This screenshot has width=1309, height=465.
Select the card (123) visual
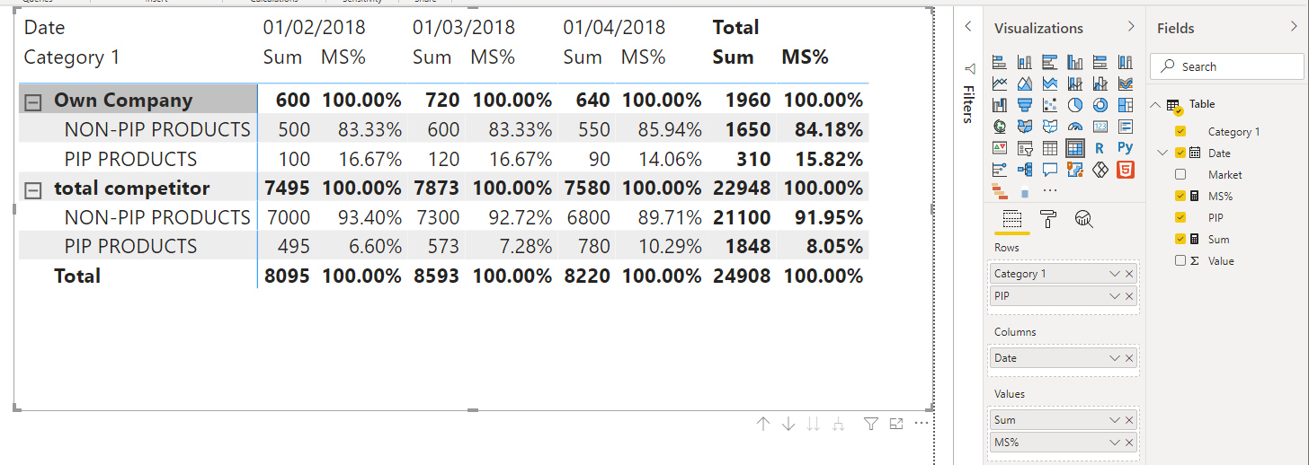1100,127
